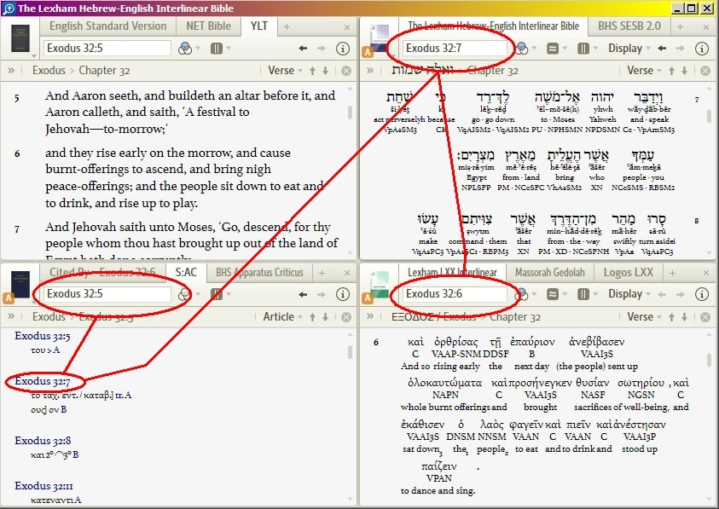Switch to NET Bible tab

tap(208, 26)
